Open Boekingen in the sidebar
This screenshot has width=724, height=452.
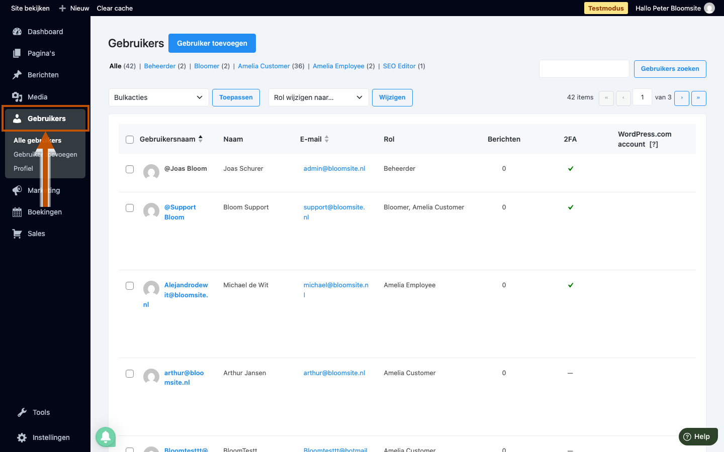[45, 212]
